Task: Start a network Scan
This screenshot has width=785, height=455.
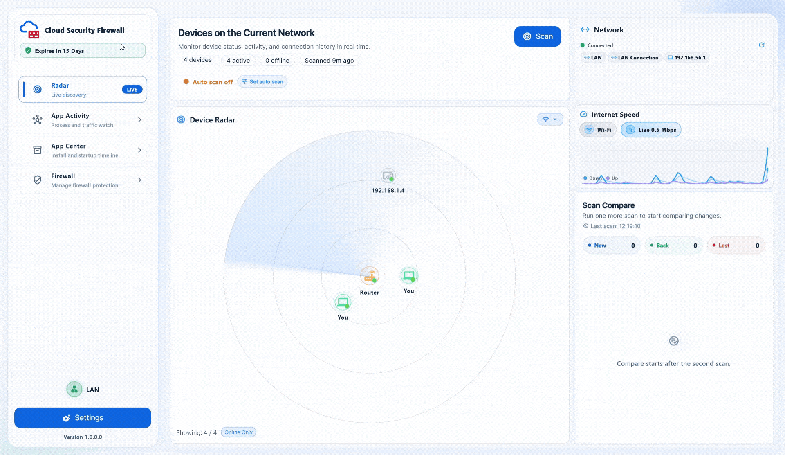Action: (537, 36)
